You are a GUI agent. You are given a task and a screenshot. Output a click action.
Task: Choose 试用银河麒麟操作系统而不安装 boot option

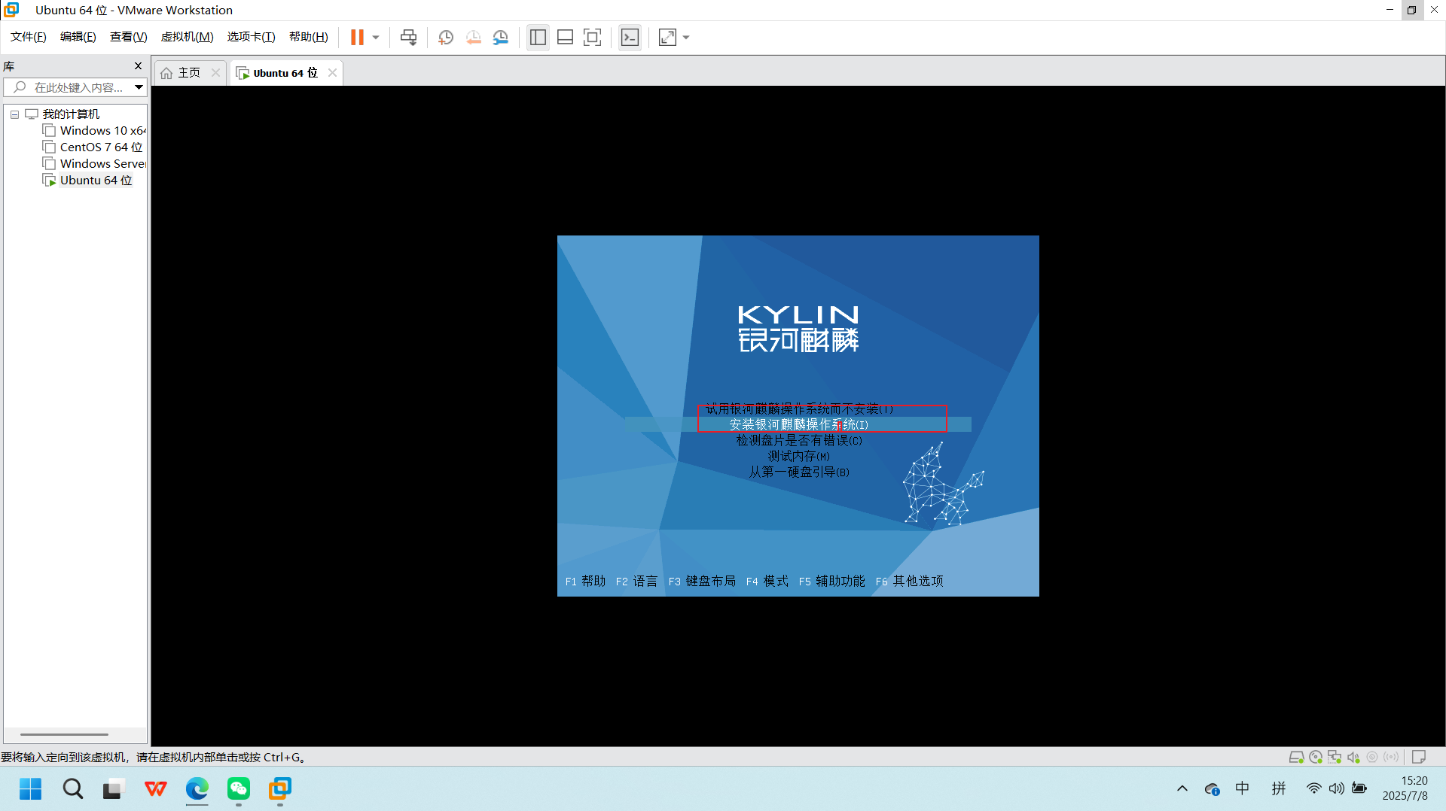(799, 409)
